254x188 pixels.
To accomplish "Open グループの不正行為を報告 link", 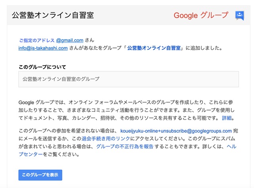I will (125, 147).
